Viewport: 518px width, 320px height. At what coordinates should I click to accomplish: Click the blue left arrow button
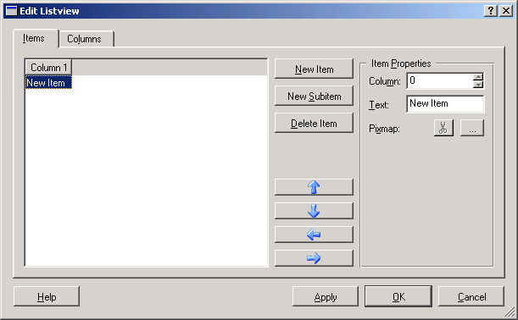314,234
